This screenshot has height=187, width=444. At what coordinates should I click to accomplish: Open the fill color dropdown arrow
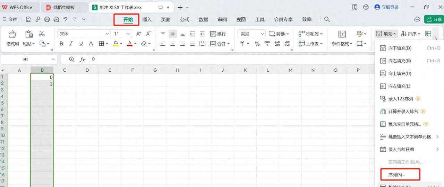(121, 44)
